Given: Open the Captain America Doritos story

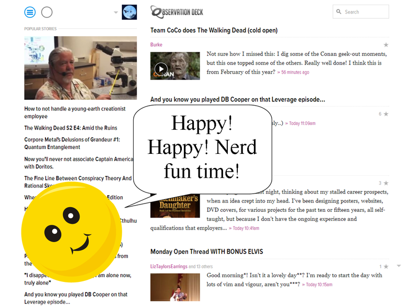Looking at the screenshot, I should 79,163.
